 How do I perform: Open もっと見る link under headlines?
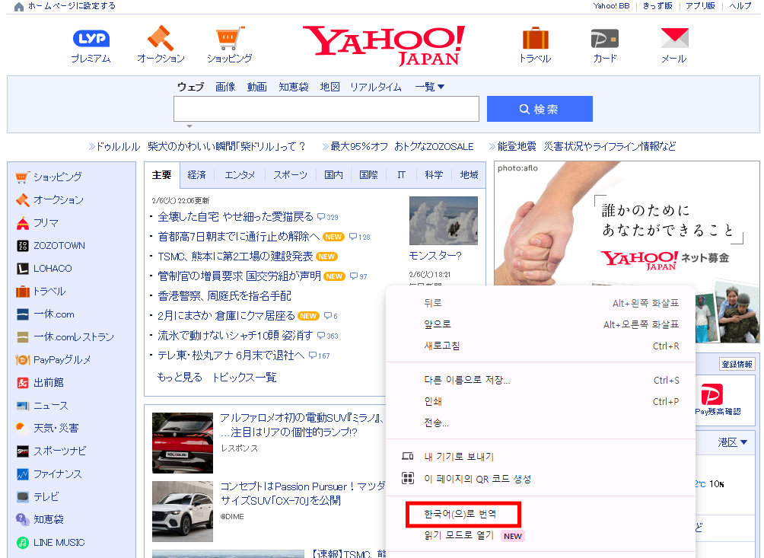(x=180, y=377)
